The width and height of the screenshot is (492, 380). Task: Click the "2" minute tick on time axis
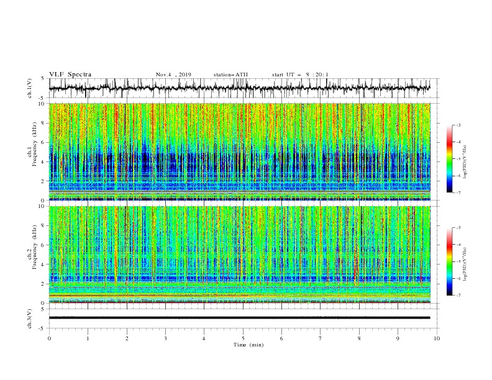tap(127, 338)
